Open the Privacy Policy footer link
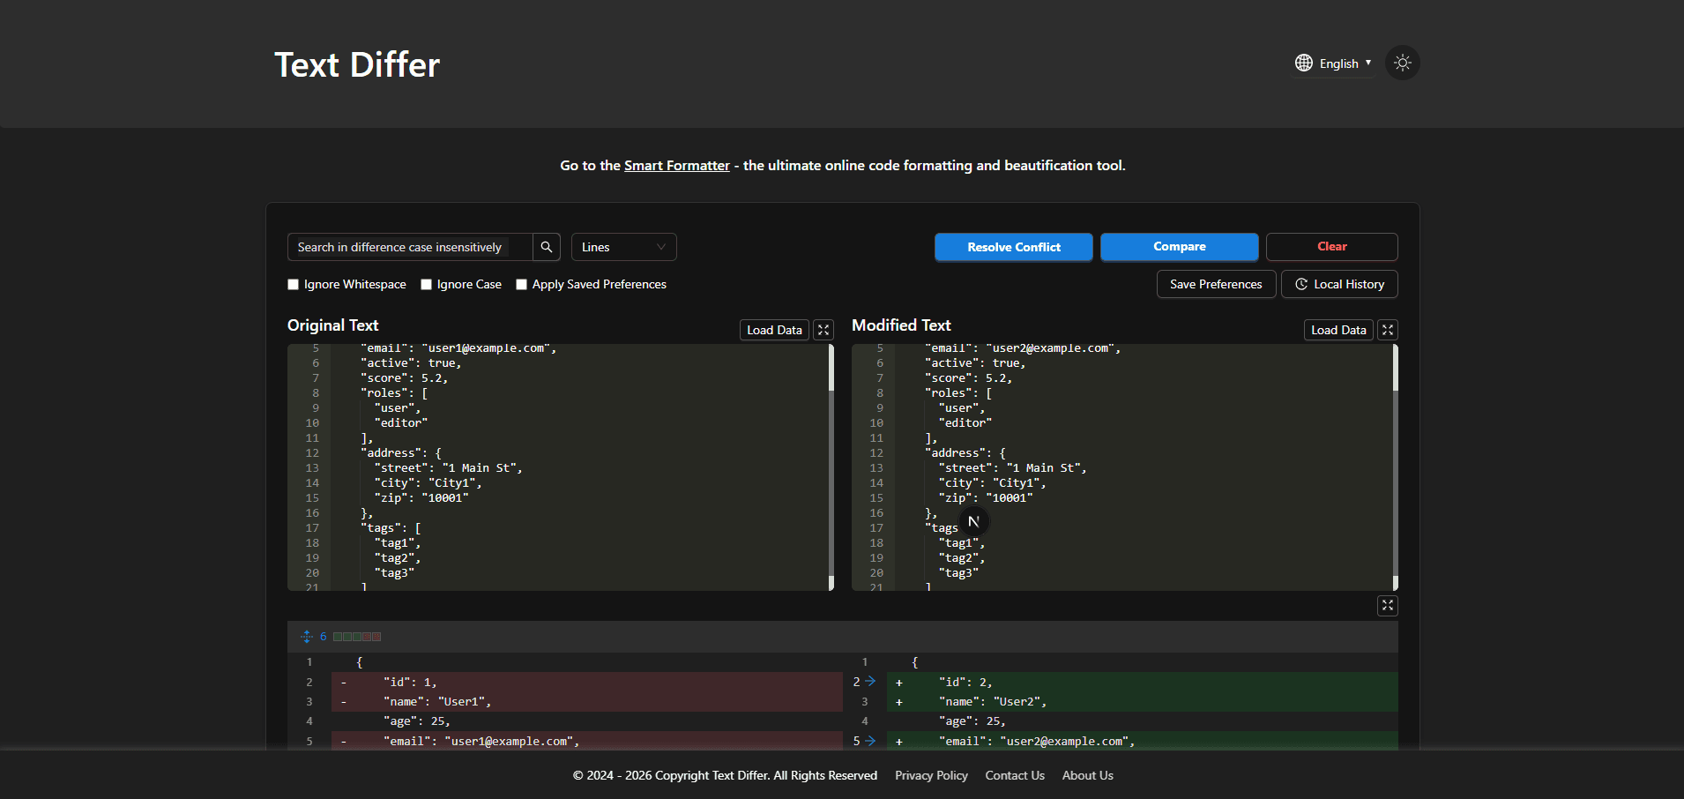This screenshot has height=799, width=1684. coord(931,775)
